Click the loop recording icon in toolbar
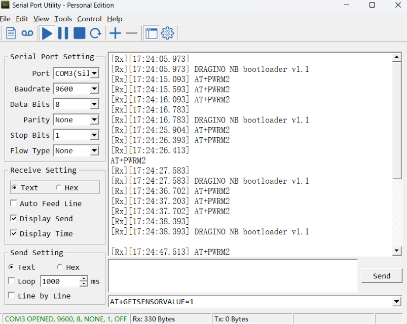The image size is (407, 324). pos(27,33)
